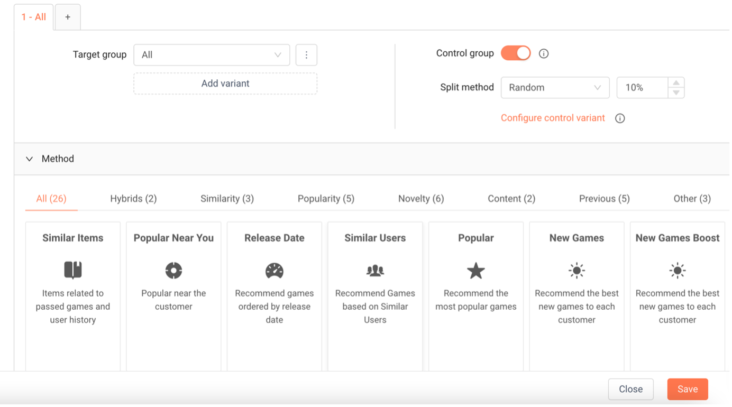Open the Target group dropdown
The height and width of the screenshot is (407, 732).
(212, 55)
